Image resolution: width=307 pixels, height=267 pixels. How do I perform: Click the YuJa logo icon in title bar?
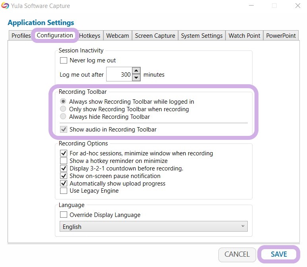click(x=5, y=6)
